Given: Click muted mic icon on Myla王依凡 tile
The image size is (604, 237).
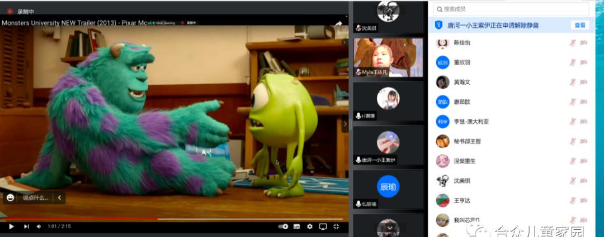Looking at the screenshot, I should pos(358,72).
